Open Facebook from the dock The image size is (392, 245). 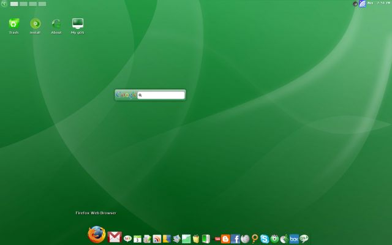tap(235, 239)
